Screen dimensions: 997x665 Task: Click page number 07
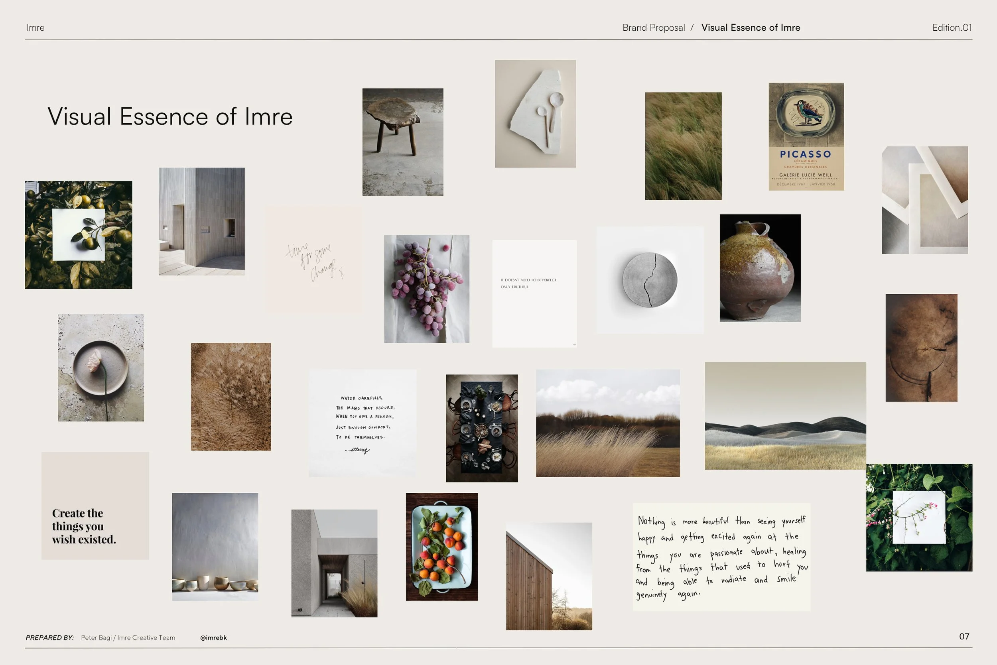[x=964, y=636]
